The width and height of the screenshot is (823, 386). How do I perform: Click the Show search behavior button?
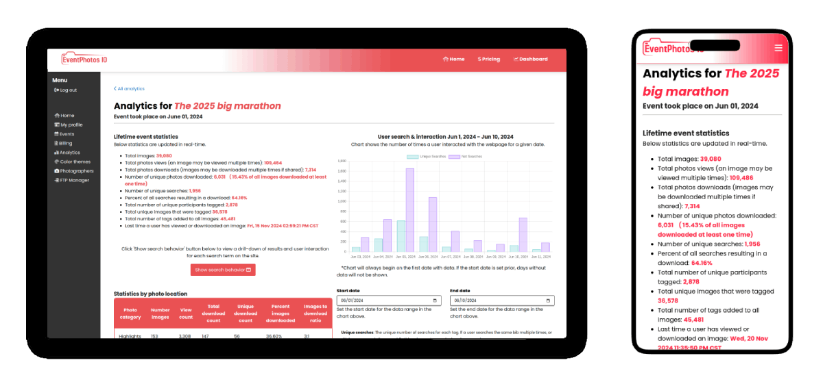point(223,270)
